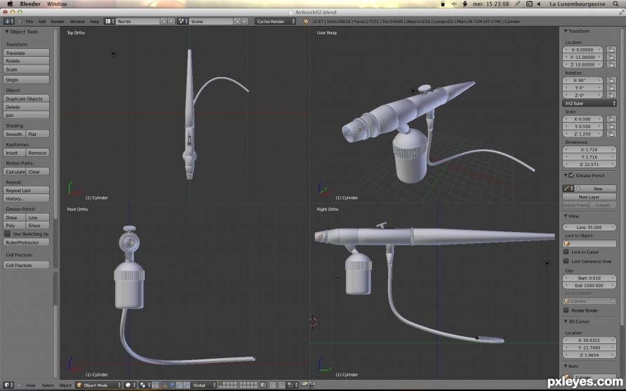Click the Lens 35.000 value slider
This screenshot has width=626, height=391.
[x=590, y=227]
